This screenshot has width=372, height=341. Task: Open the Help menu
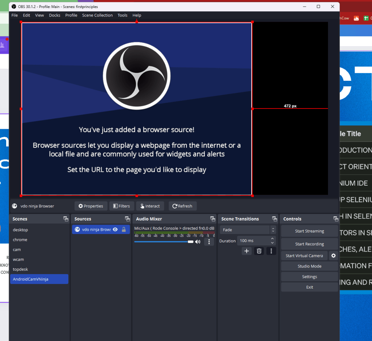click(x=137, y=15)
